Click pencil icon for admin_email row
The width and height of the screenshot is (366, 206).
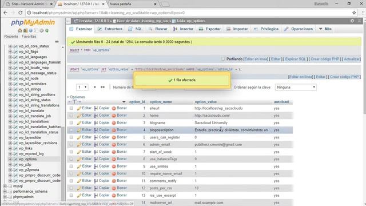tap(79, 144)
